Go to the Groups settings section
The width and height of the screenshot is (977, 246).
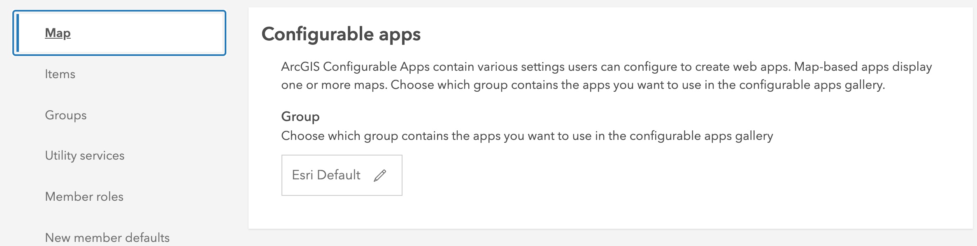point(66,115)
